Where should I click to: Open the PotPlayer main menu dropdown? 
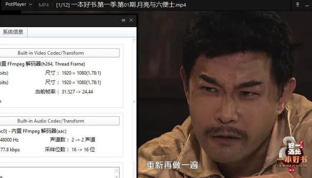tap(19, 4)
